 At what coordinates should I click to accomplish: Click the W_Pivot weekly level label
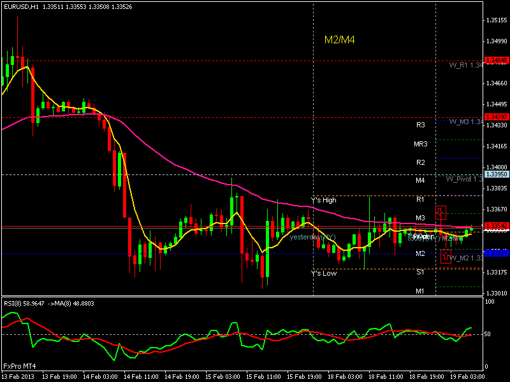click(465, 179)
